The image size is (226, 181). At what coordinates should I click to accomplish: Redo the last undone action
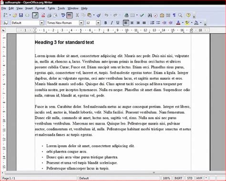(x=115, y=15)
